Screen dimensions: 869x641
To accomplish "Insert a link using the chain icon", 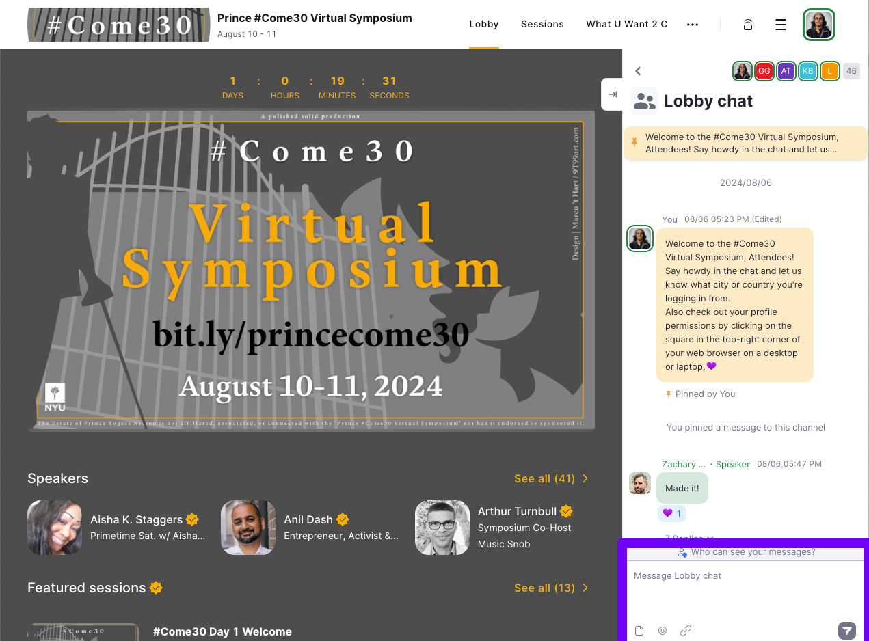I will coord(686,631).
